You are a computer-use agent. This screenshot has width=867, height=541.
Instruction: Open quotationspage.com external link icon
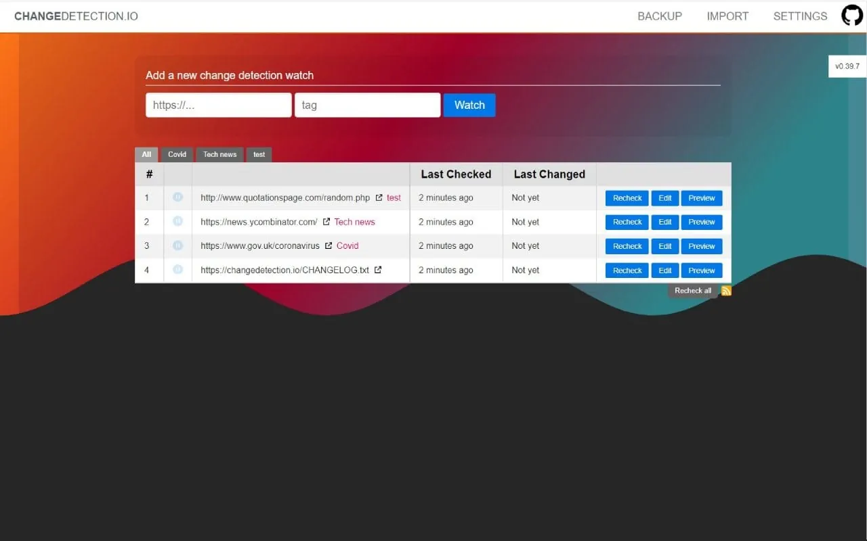coord(379,197)
